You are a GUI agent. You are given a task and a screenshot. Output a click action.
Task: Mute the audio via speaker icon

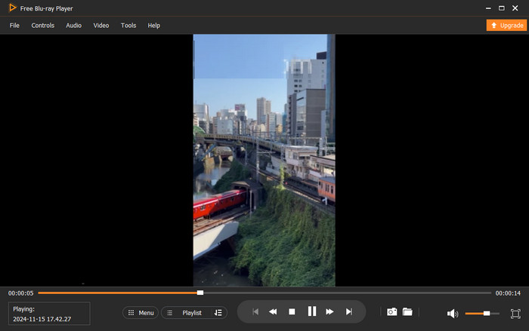click(452, 313)
